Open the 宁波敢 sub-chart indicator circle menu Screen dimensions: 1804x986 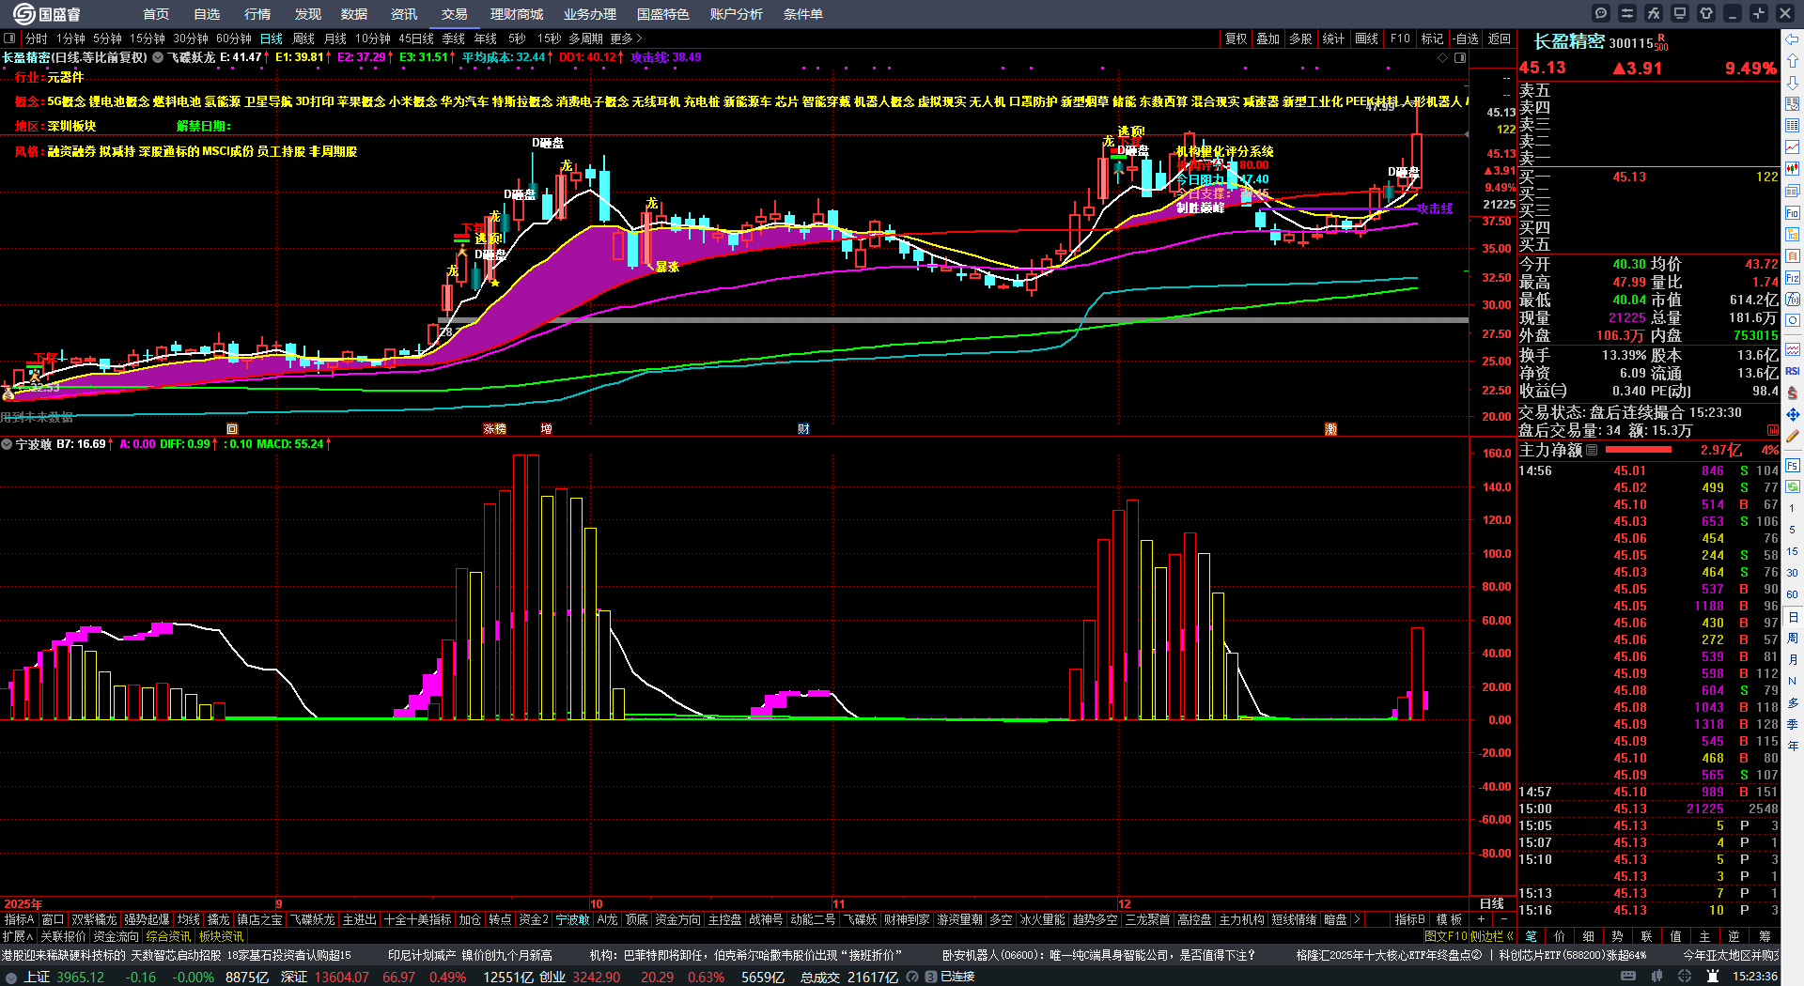(x=7, y=444)
